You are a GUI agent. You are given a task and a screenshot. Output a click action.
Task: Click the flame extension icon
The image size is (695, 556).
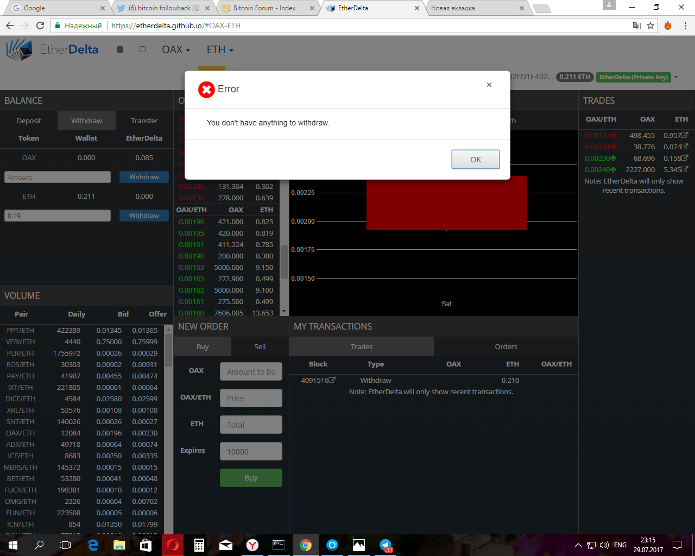point(668,26)
